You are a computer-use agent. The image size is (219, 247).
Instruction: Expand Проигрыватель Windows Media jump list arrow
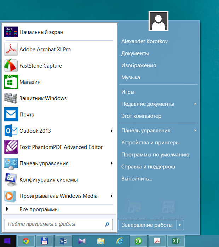112,196
